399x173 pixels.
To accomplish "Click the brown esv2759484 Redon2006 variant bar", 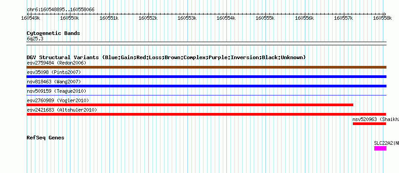I will coord(206,67).
